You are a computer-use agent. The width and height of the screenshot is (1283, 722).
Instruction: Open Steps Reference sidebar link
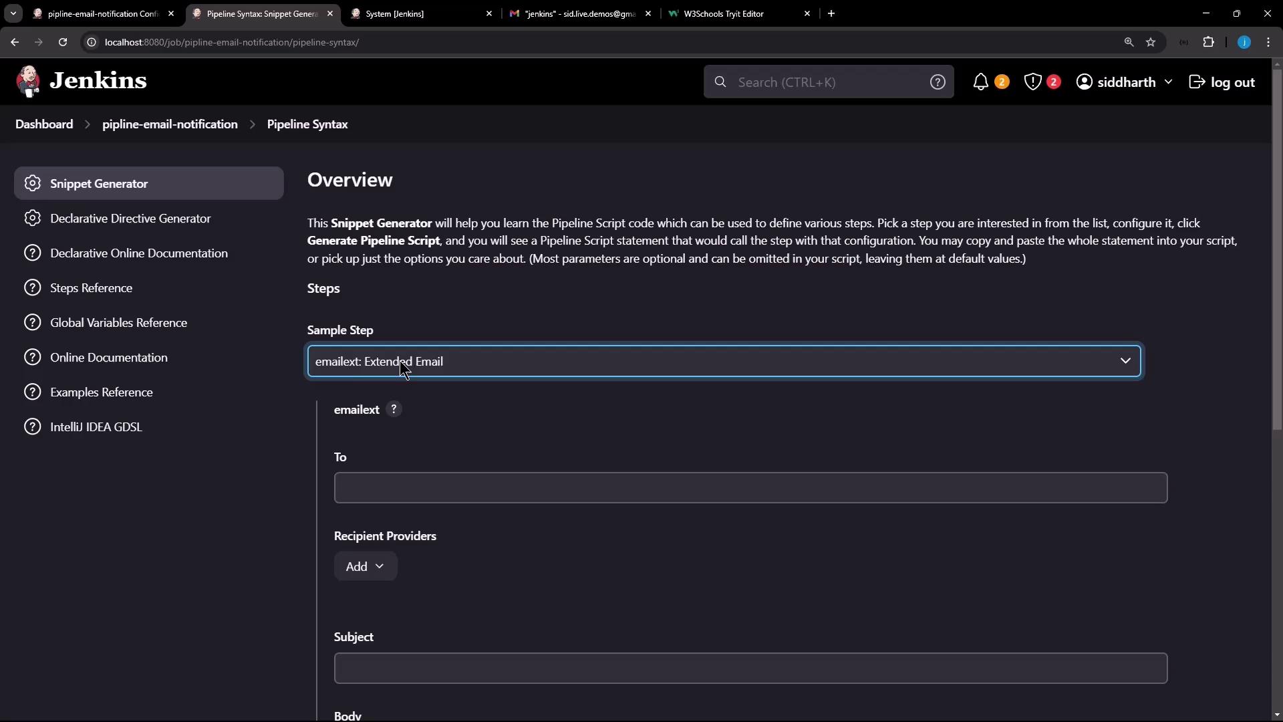pyautogui.click(x=91, y=288)
